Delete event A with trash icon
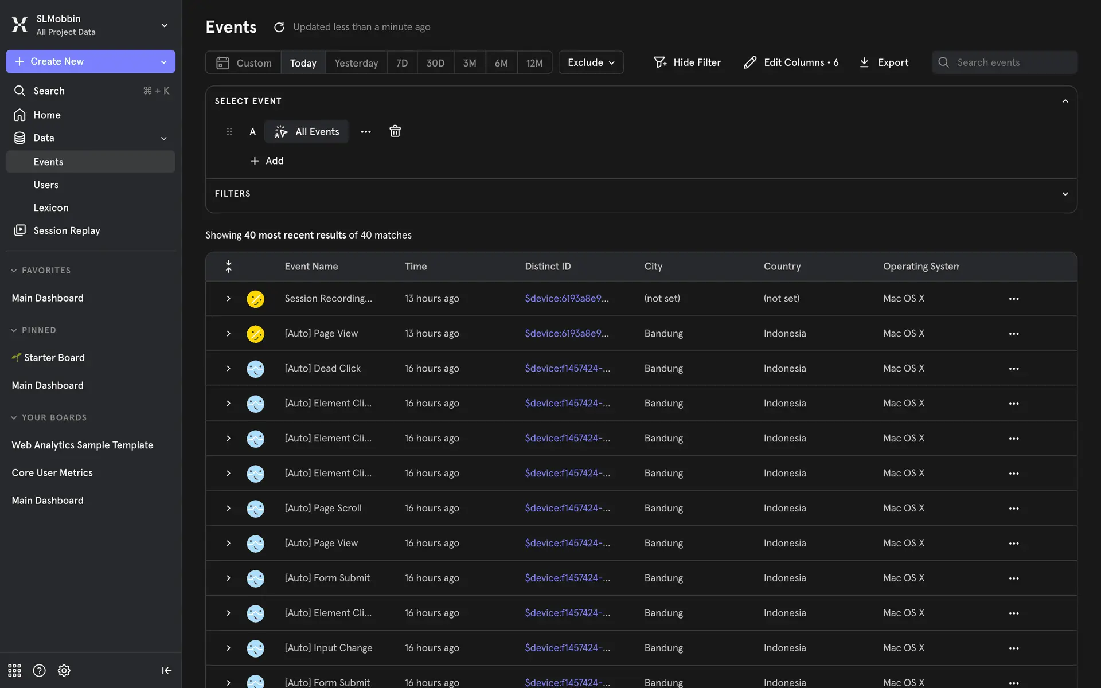 tap(395, 131)
